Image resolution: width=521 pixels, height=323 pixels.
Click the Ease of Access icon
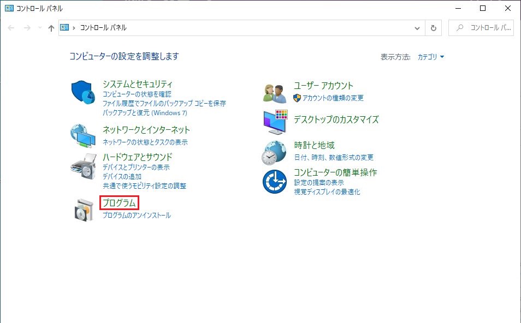275,182
